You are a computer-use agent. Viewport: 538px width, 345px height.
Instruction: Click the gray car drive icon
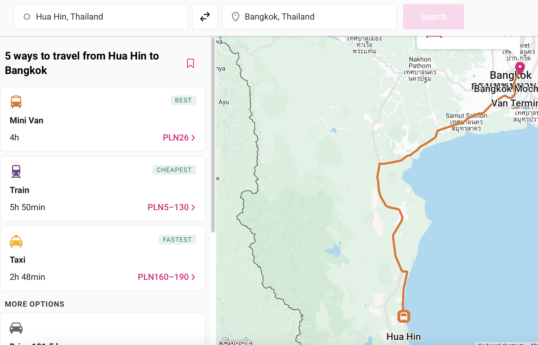(16, 328)
